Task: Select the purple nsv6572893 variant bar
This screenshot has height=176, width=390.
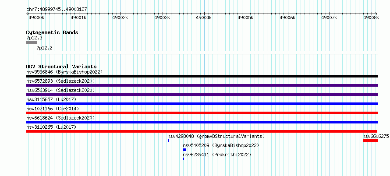Action: (x=202, y=85)
